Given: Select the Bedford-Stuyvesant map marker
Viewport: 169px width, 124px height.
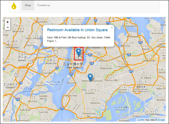Looking at the screenshot, I should [90, 77].
